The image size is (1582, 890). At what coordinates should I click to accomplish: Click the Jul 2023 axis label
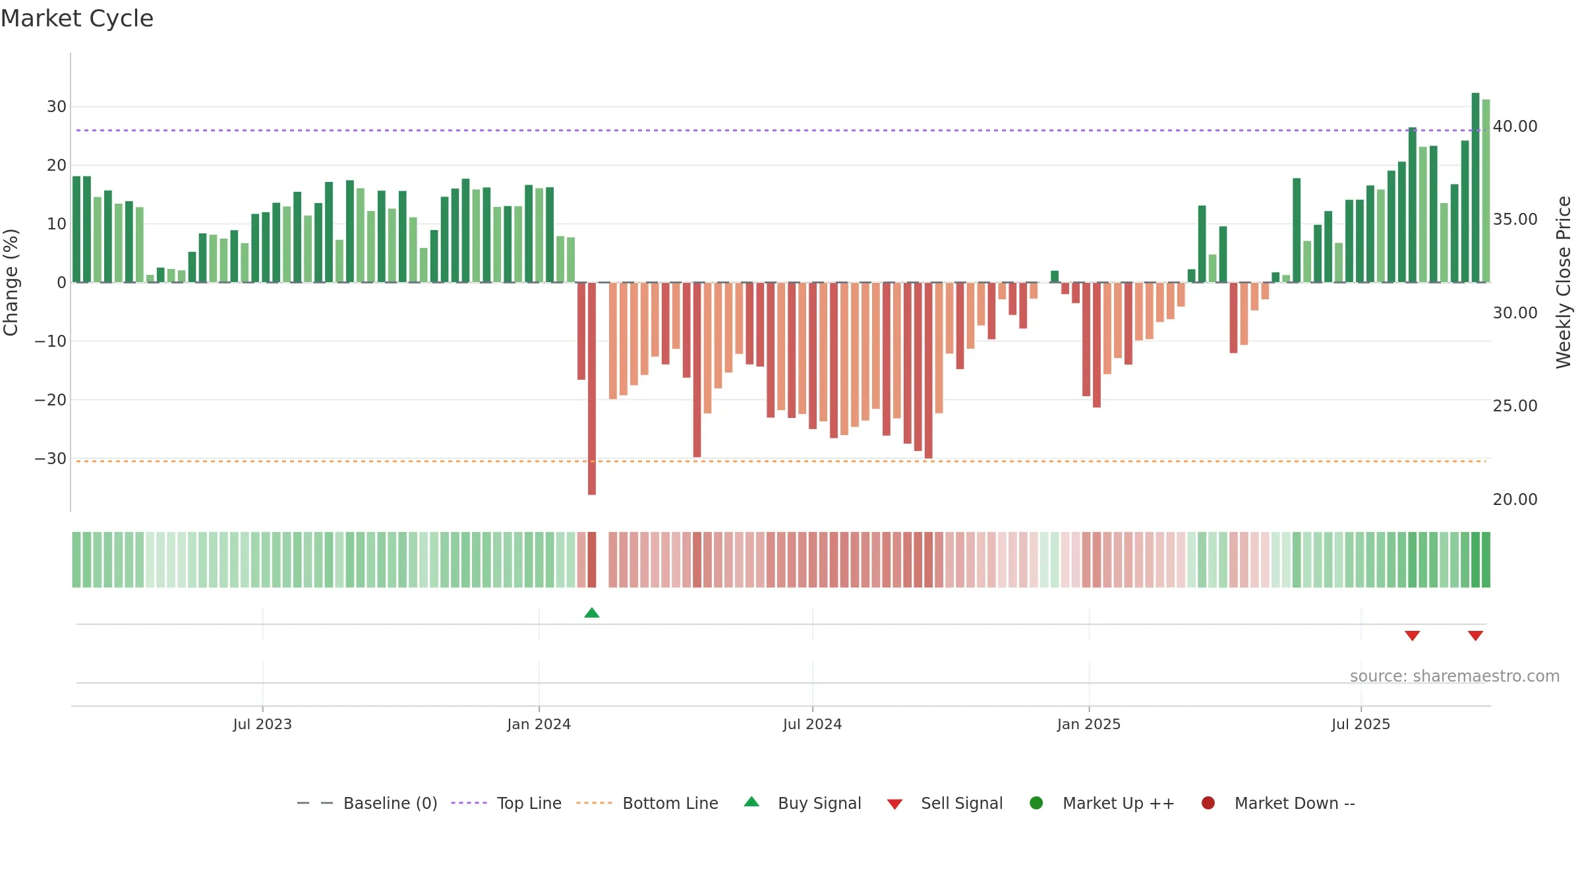pyautogui.click(x=262, y=725)
